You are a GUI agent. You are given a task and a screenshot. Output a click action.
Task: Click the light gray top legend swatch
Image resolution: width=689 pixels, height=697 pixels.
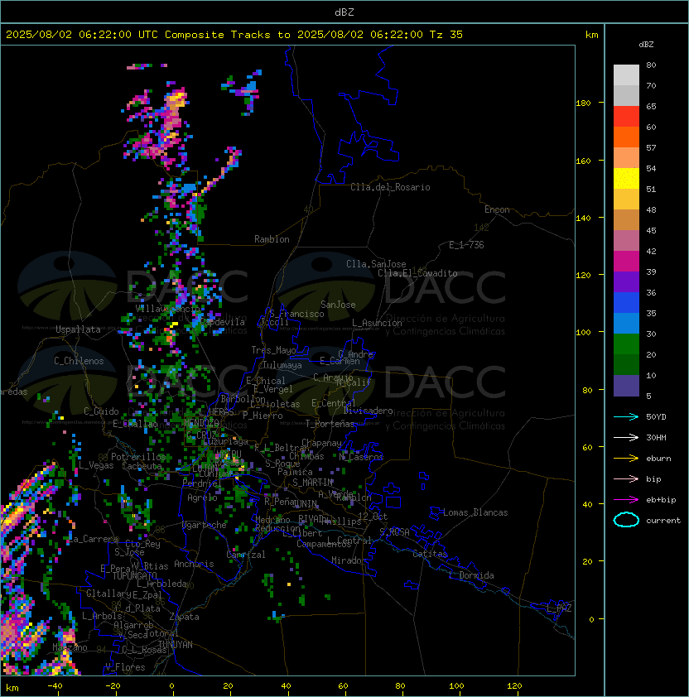[x=626, y=75]
